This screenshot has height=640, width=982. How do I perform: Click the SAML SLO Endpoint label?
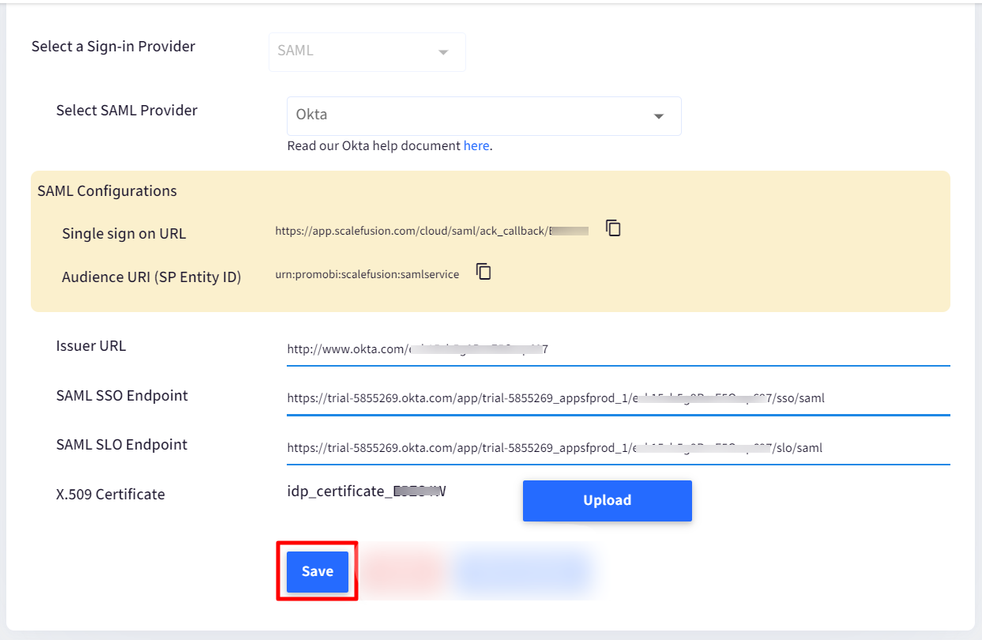point(122,444)
